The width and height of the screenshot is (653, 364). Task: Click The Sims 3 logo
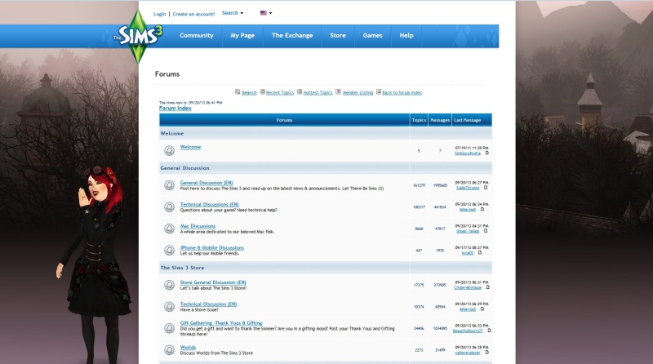138,35
